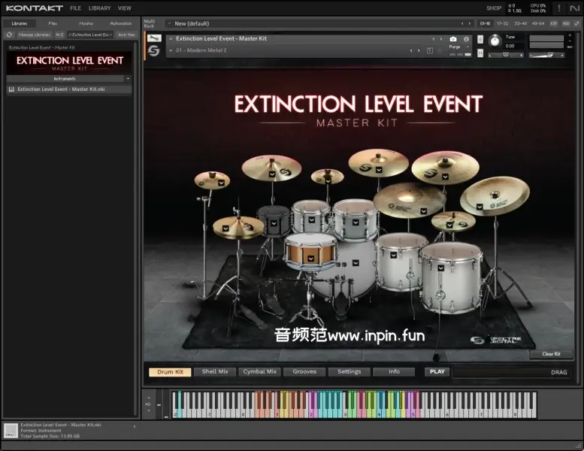Switch to the Cymbal Mix tab
Viewport: 584px width, 451px height.
coord(260,371)
